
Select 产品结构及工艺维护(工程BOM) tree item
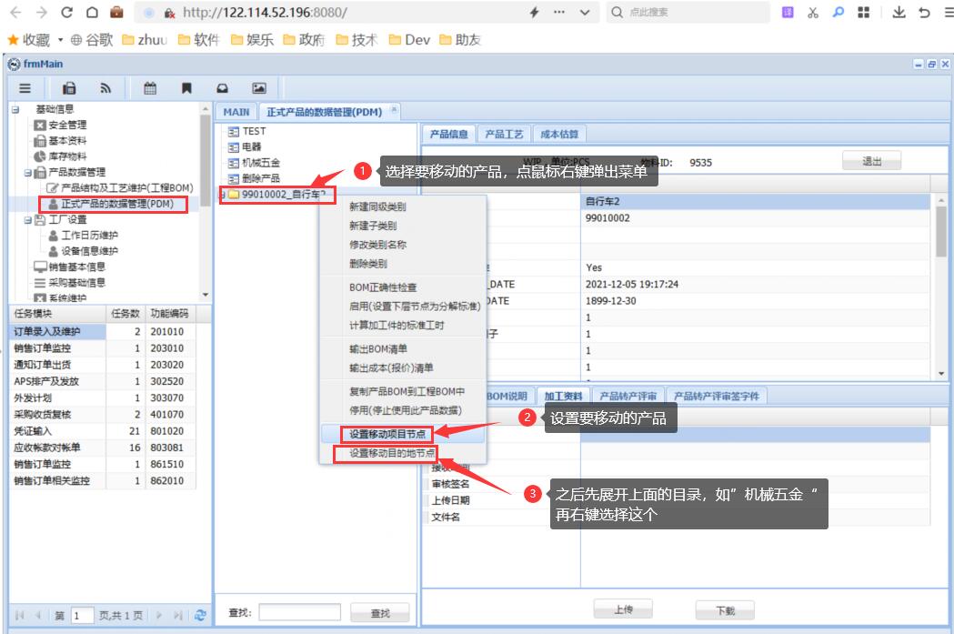[x=127, y=188]
